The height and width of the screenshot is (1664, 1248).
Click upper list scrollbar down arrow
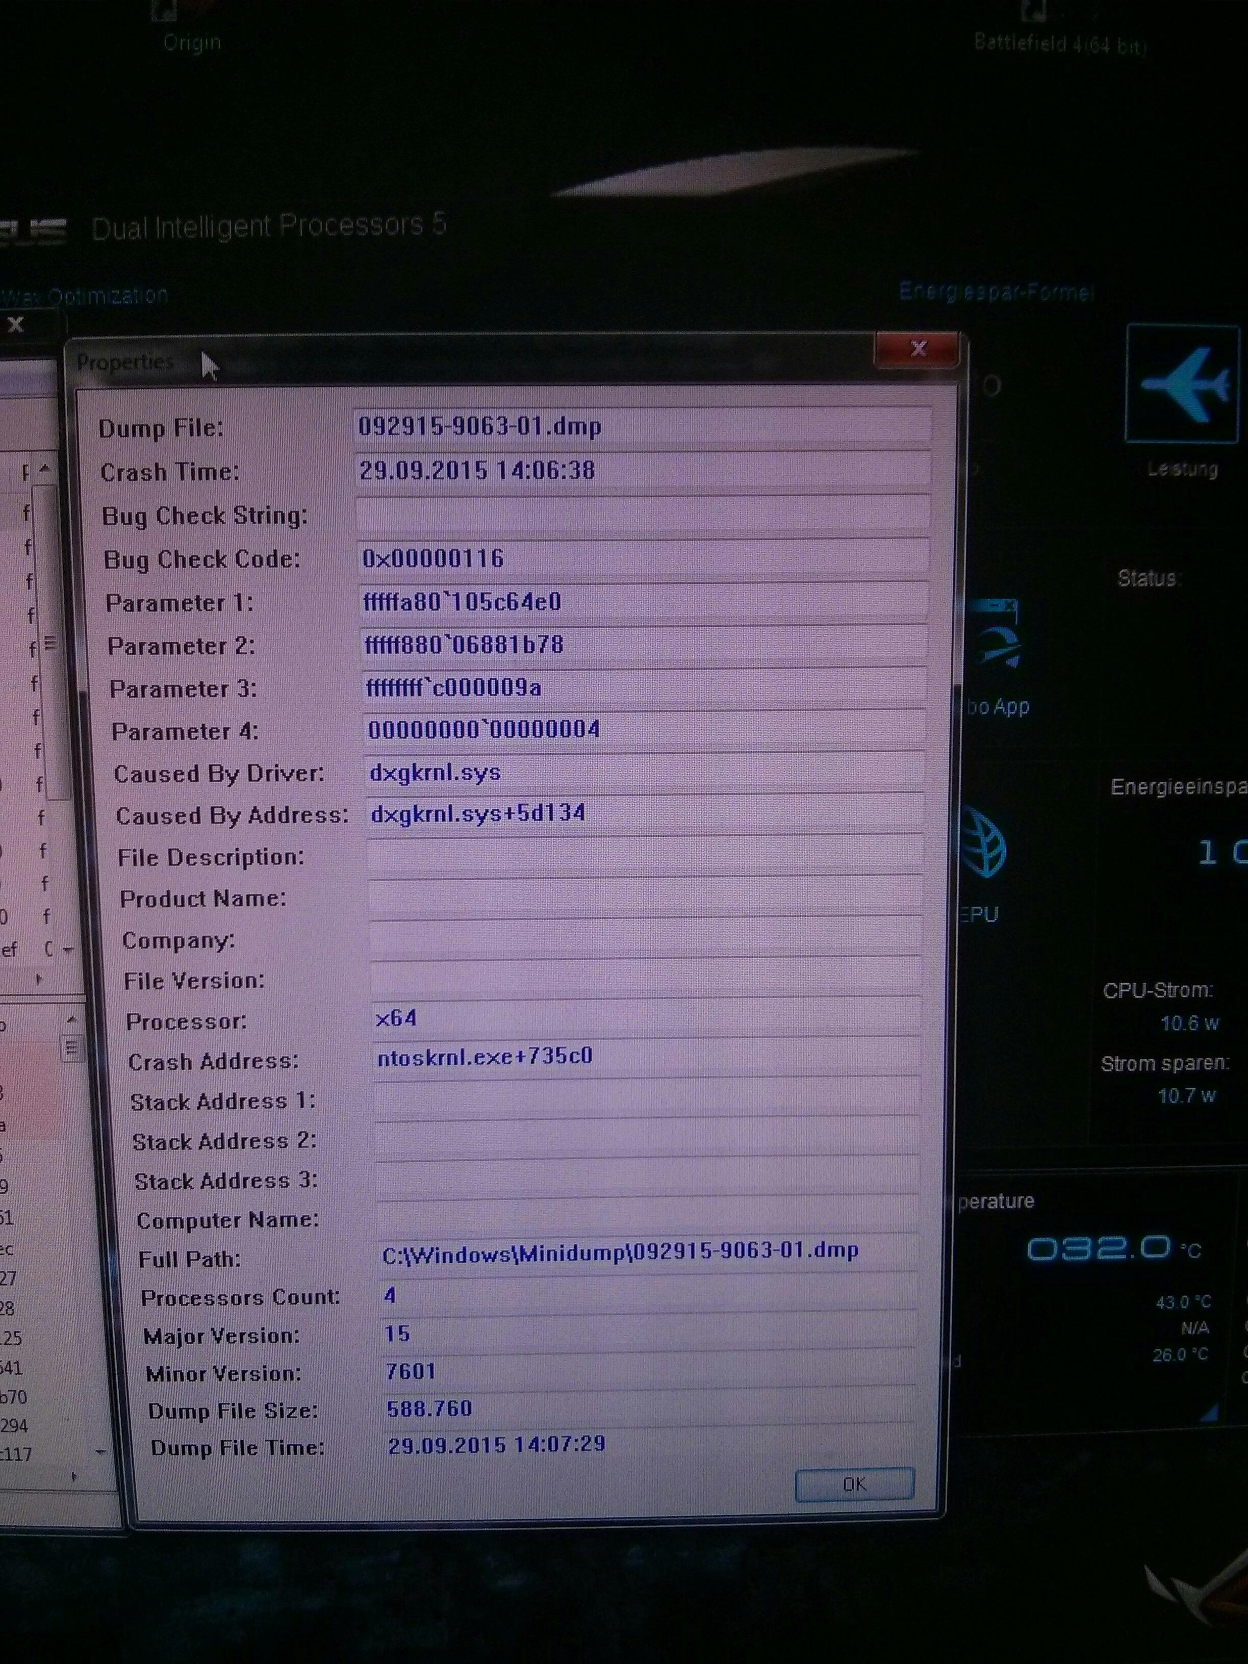click(x=68, y=950)
